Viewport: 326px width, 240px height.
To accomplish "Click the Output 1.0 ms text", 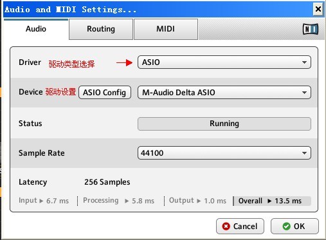I will coord(197,201).
